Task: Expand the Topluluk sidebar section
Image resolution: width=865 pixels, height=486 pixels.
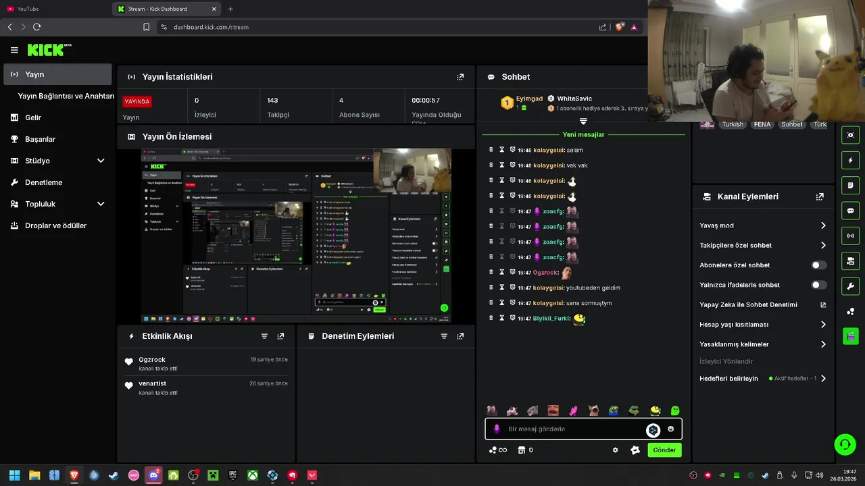Action: click(101, 204)
